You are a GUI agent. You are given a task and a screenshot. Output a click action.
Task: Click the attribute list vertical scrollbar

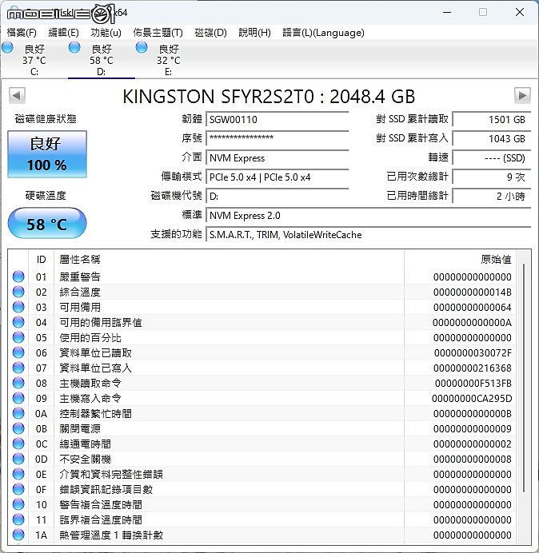(524, 378)
